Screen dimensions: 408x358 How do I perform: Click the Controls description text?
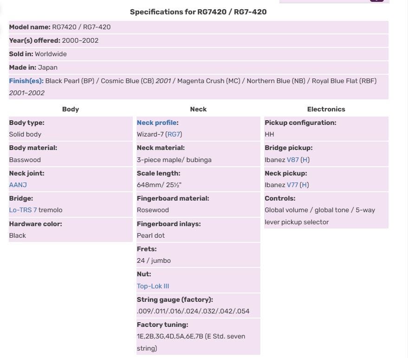[320, 216]
